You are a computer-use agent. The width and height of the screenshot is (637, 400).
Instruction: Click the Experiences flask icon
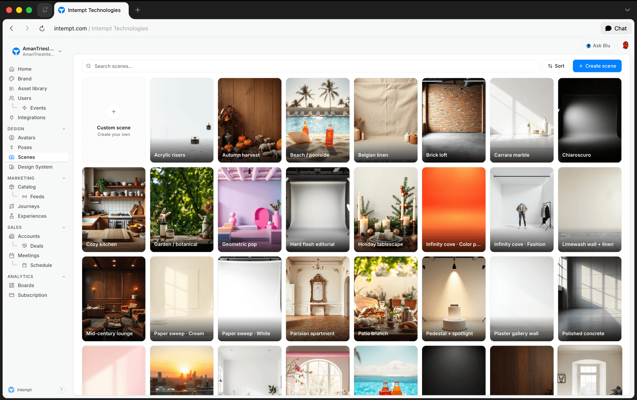12,216
